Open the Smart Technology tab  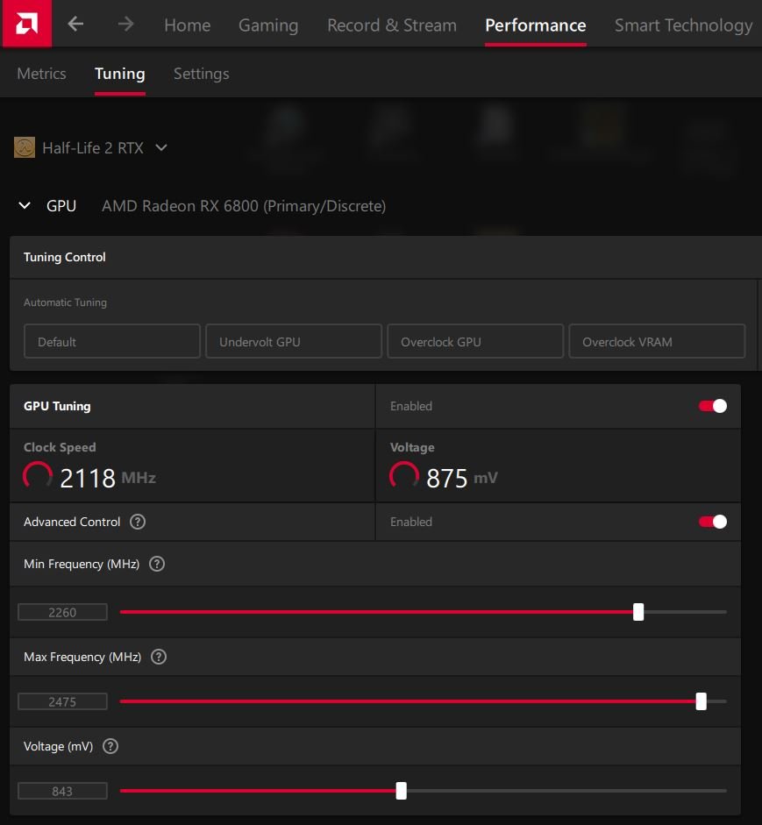click(684, 25)
